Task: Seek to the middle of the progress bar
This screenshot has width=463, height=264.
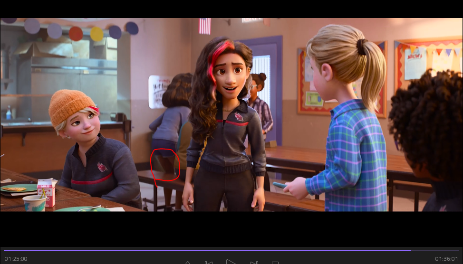Action: 231,251
